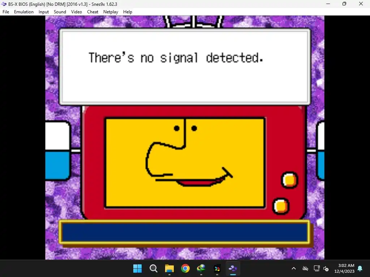Viewport: 370px width, 277px height.
Task: Open the Sound menu
Action: click(x=60, y=12)
